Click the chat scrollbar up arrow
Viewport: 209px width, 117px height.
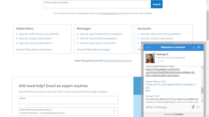click(x=202, y=67)
